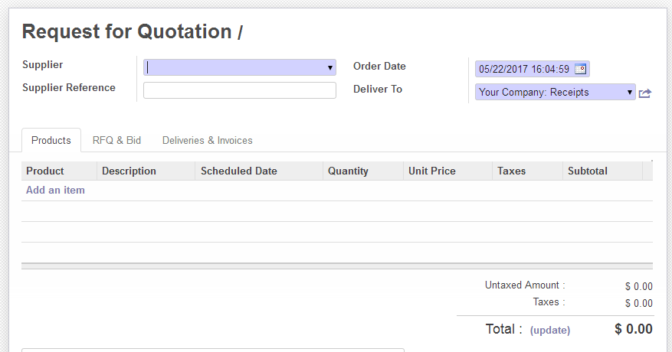Click the Taxes column header

click(x=511, y=171)
